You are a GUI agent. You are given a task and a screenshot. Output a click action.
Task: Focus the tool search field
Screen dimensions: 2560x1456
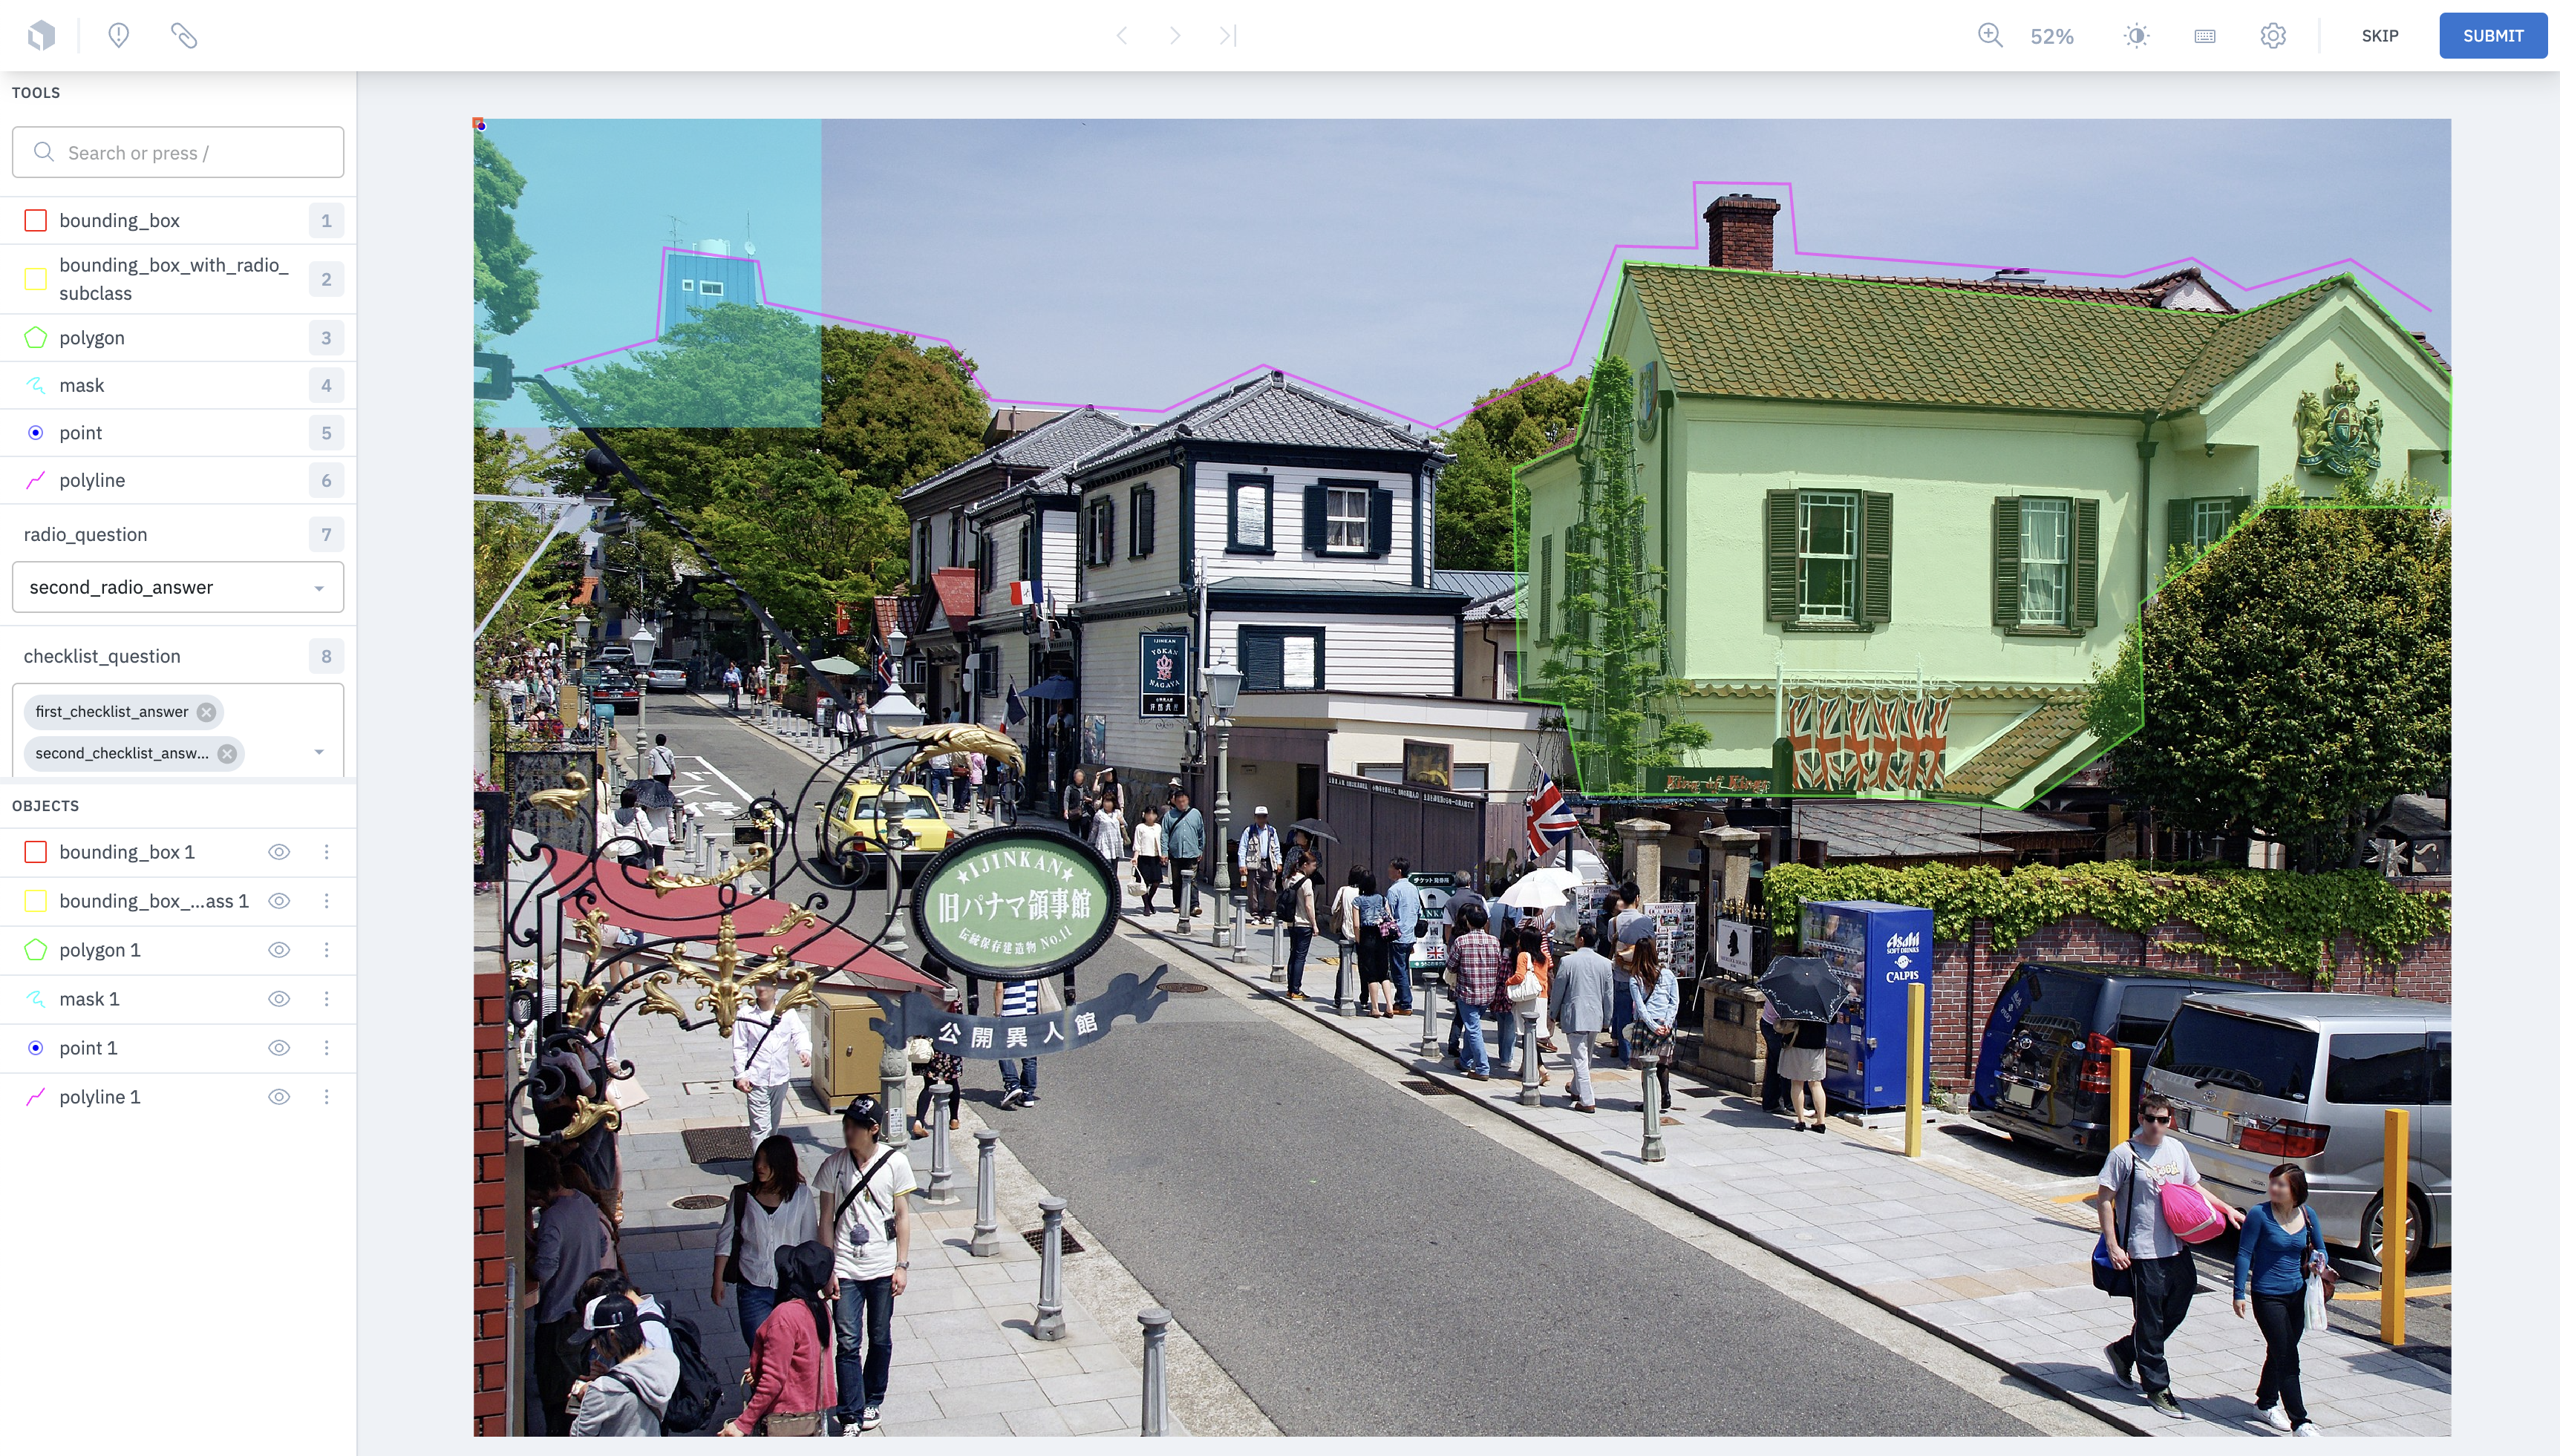pyautogui.click(x=178, y=152)
